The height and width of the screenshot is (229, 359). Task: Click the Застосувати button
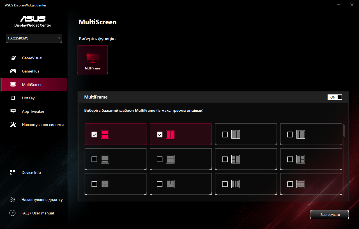330,215
